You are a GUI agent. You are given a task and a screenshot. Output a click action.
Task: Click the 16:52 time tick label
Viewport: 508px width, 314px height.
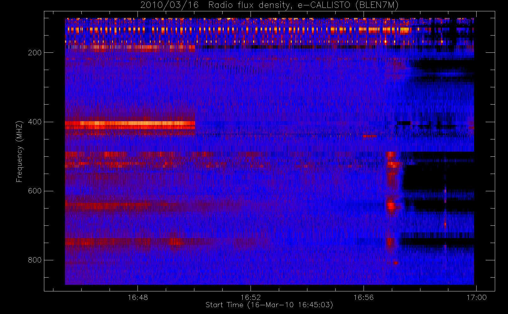click(x=251, y=297)
